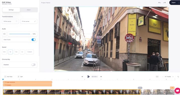Select the 1.5x speed option
Viewport: 180px width, 95px height.
(x=16, y=52)
